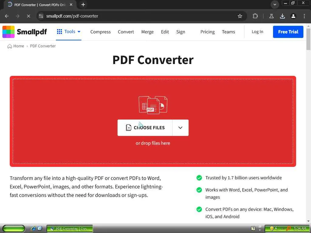
Task: Start the Free Trial
Action: click(288, 32)
